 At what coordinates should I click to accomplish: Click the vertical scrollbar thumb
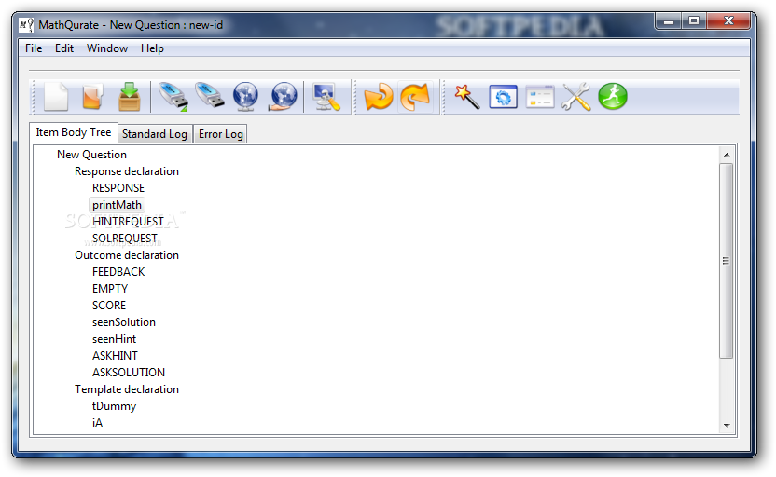(726, 261)
